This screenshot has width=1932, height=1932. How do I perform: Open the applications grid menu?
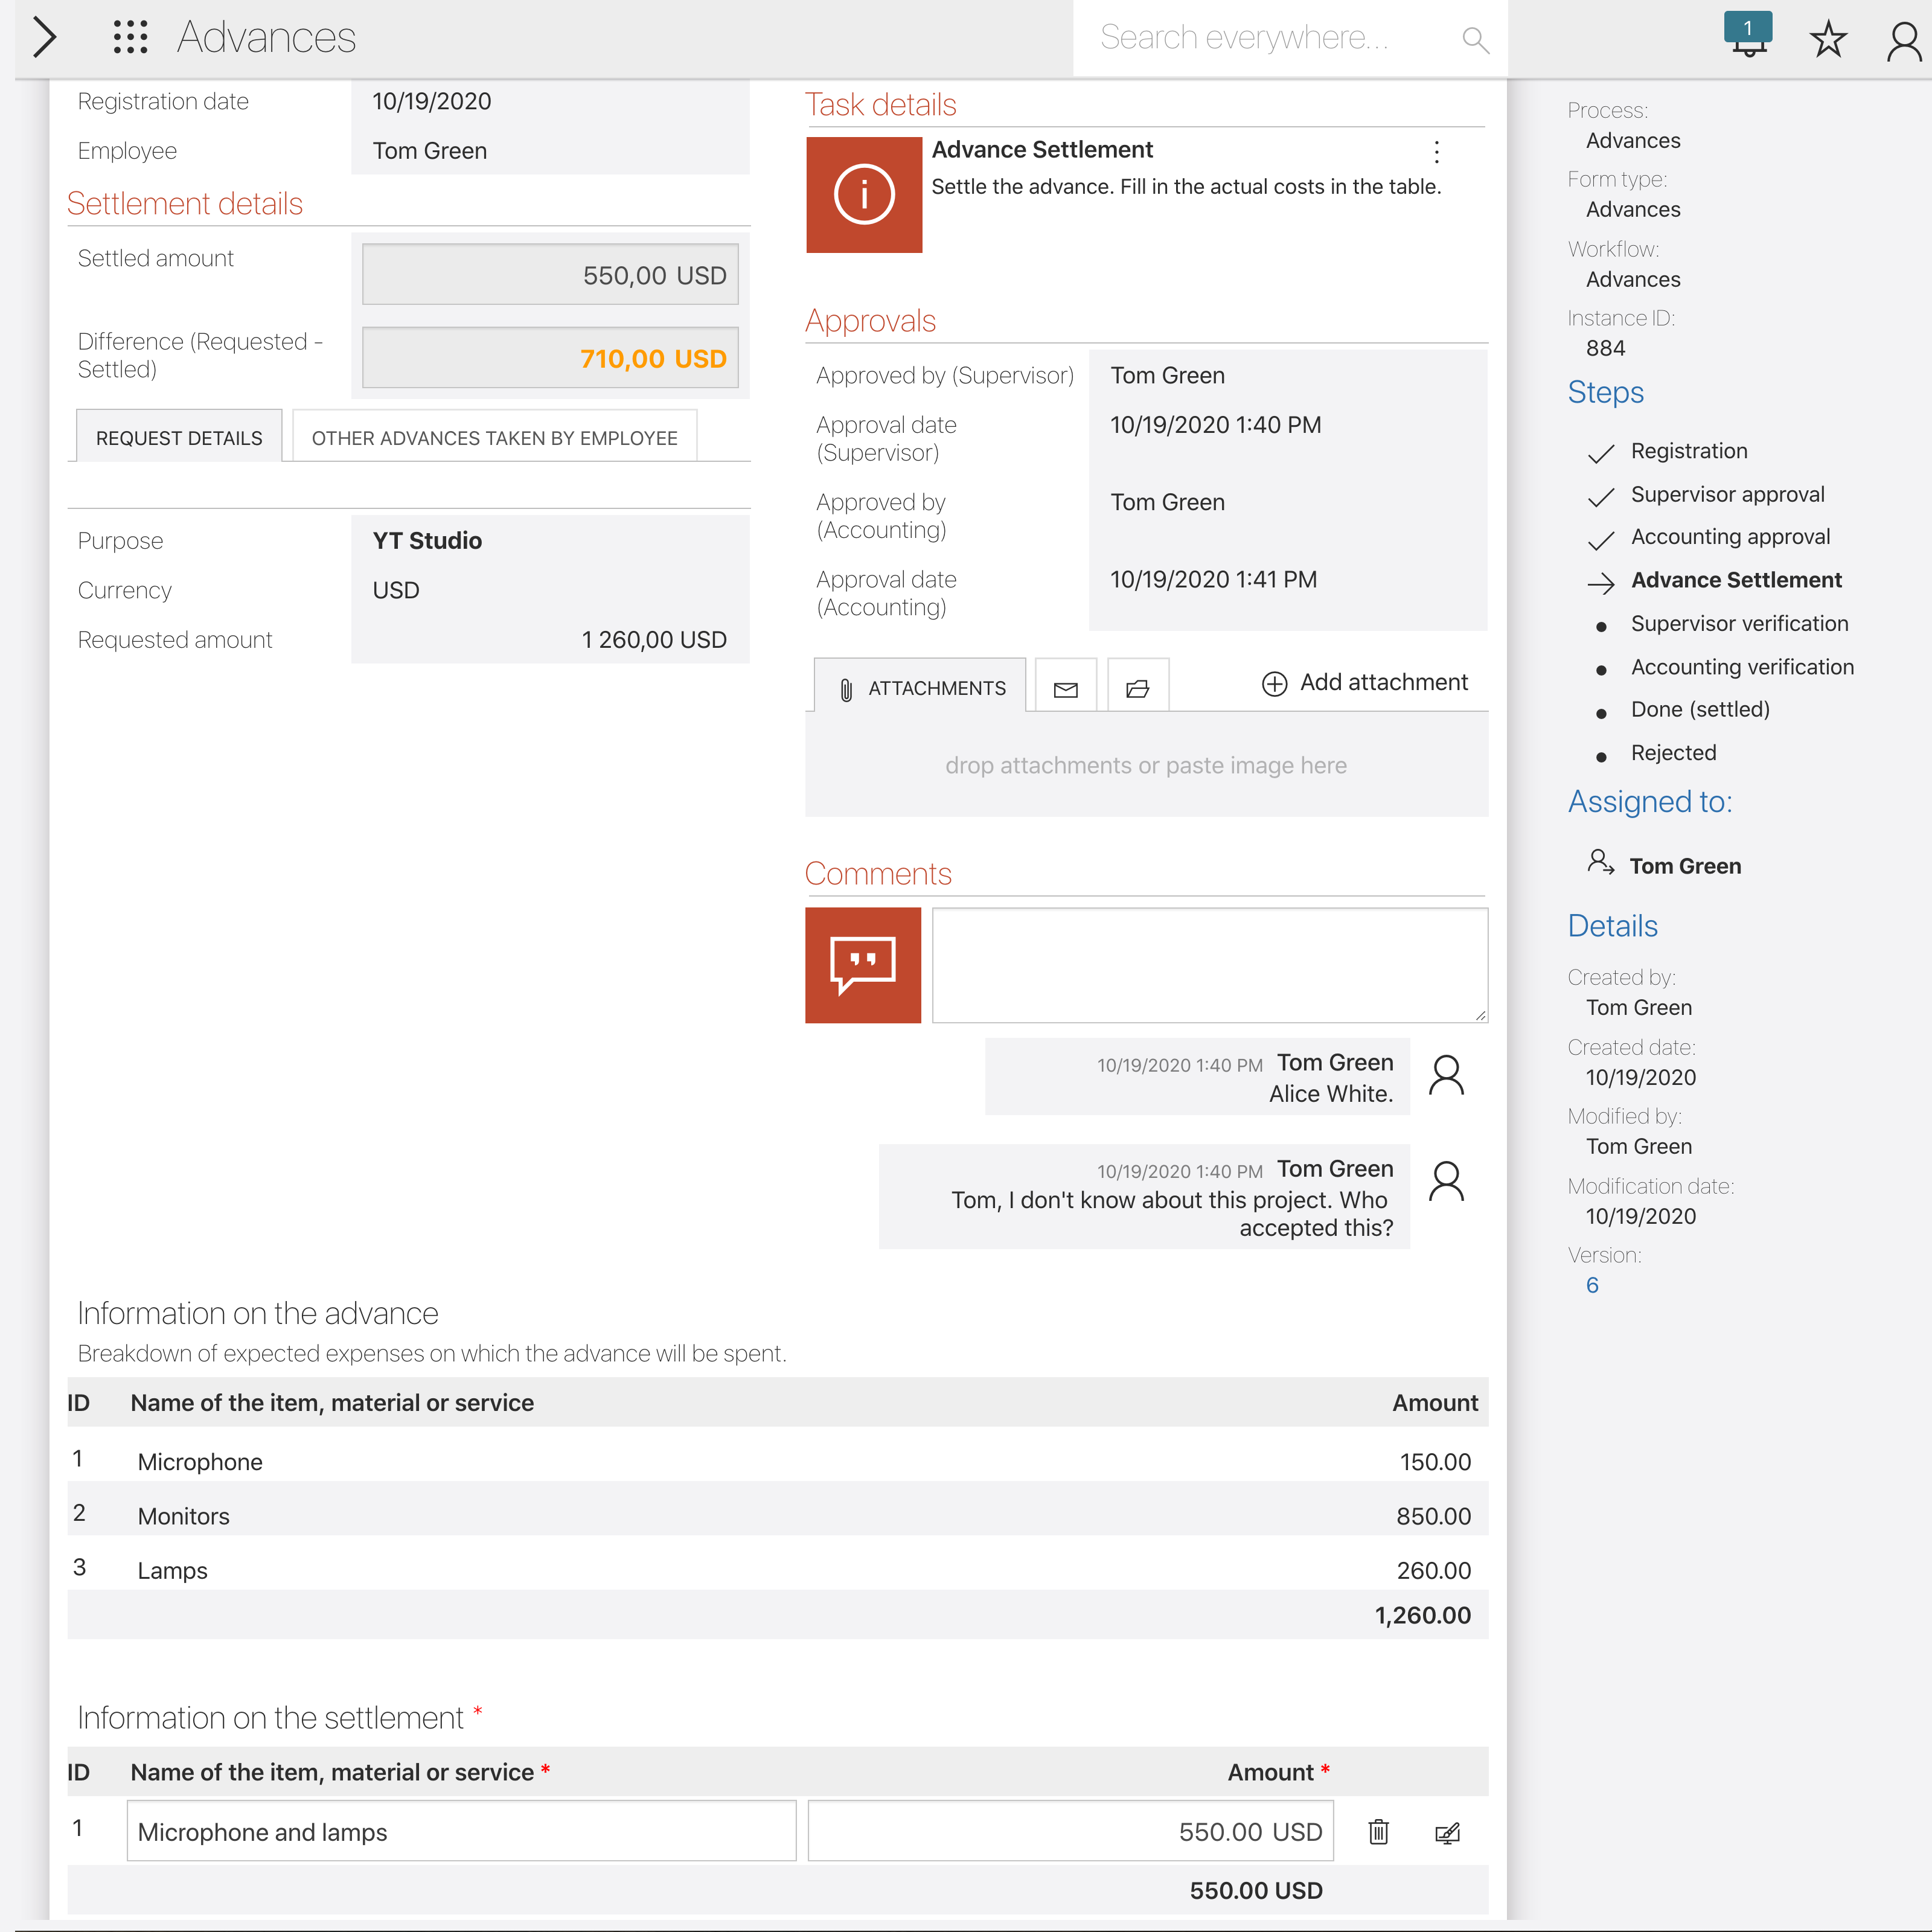point(130,38)
